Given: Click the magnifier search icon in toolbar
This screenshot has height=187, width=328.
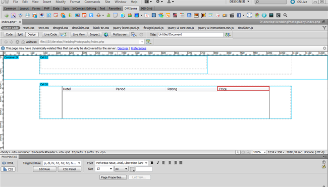Looking at the screenshot, I should point(285,15).
